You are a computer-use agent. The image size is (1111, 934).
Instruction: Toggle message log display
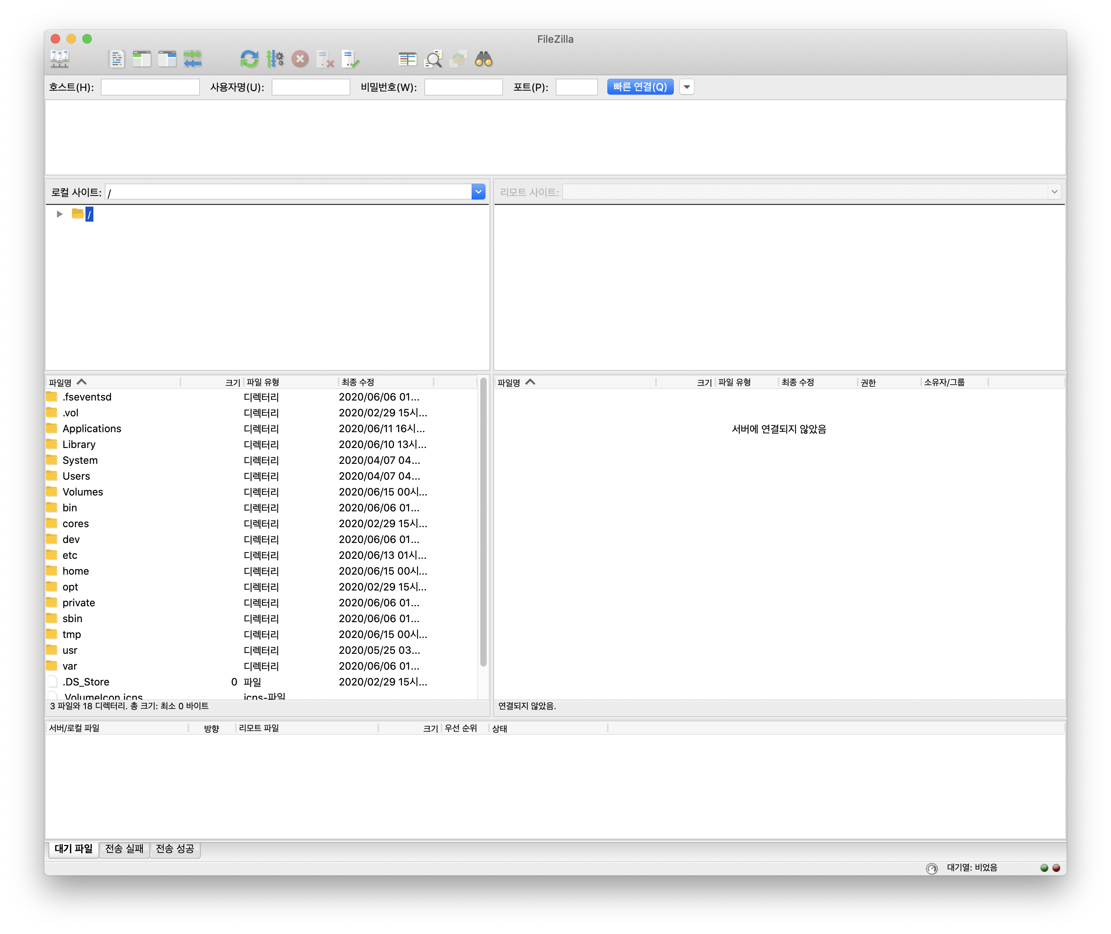coord(116,59)
